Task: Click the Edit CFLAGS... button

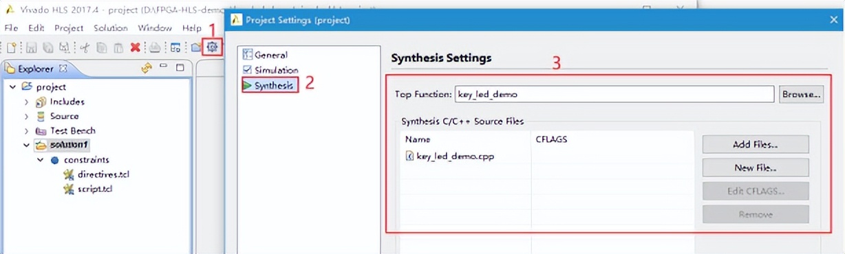Action: [756, 191]
